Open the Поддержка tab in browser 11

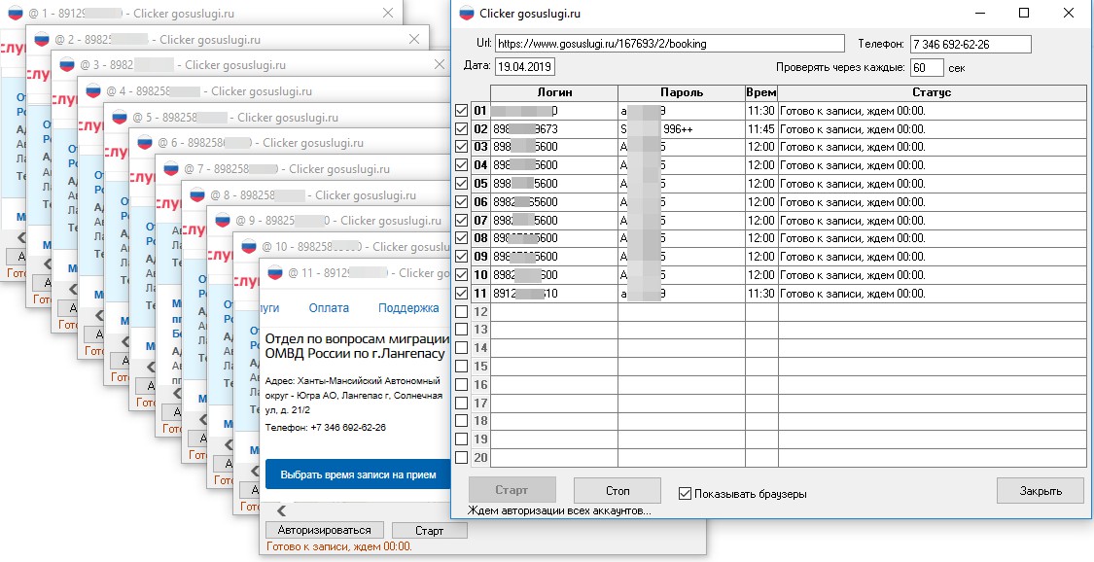(x=408, y=307)
